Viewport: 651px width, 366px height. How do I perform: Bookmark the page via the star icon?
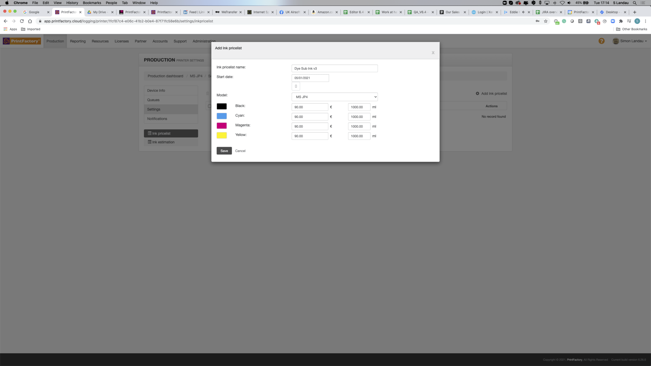[546, 21]
